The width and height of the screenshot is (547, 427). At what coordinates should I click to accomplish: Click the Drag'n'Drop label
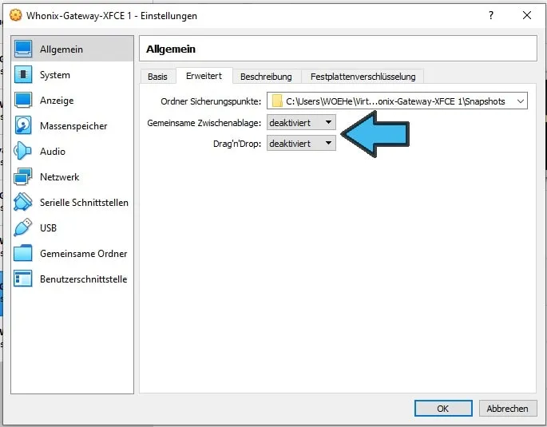click(237, 144)
